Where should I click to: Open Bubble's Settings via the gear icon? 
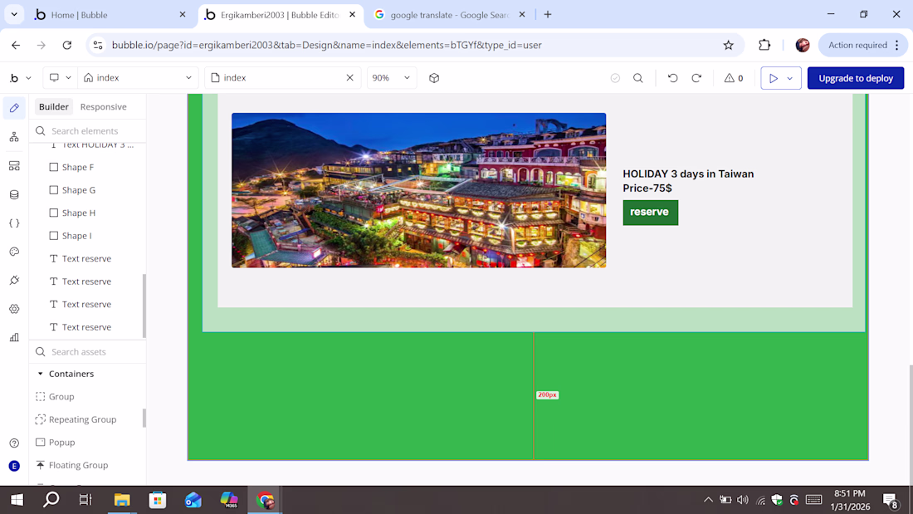pyautogui.click(x=13, y=308)
